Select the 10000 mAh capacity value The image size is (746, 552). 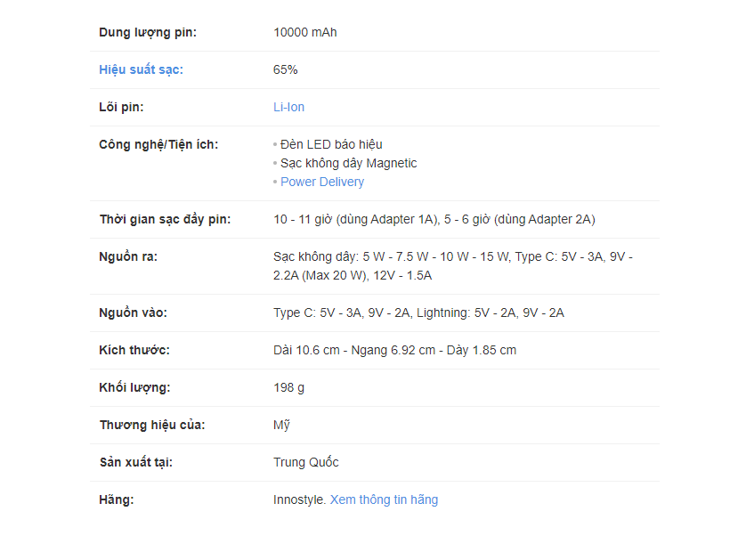click(304, 32)
